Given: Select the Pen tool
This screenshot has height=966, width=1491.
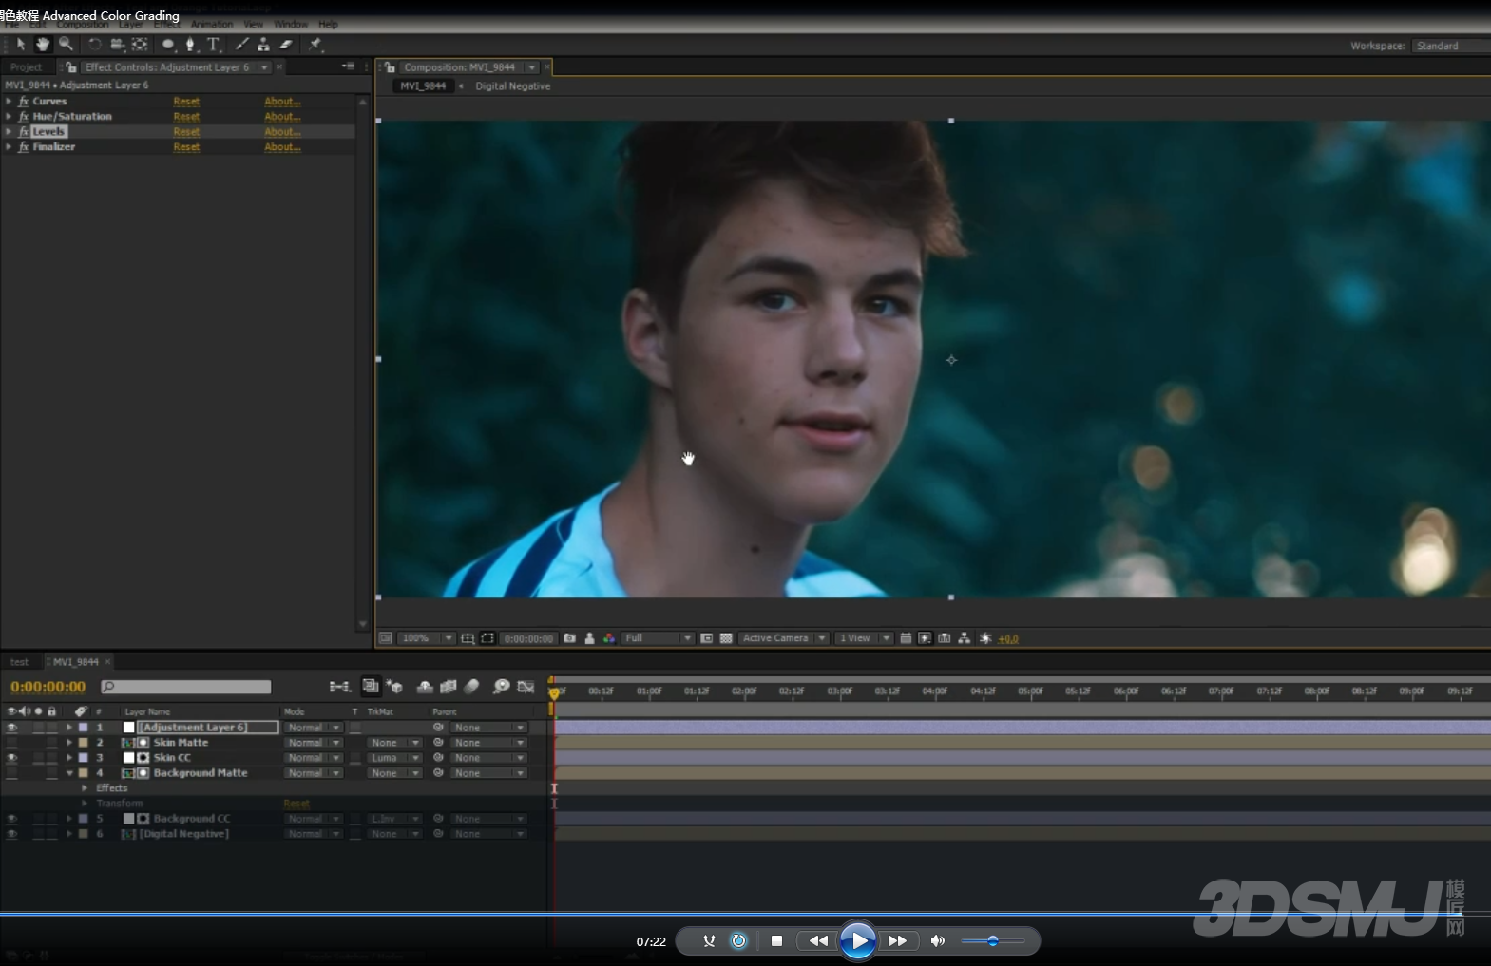Looking at the screenshot, I should tap(190, 45).
